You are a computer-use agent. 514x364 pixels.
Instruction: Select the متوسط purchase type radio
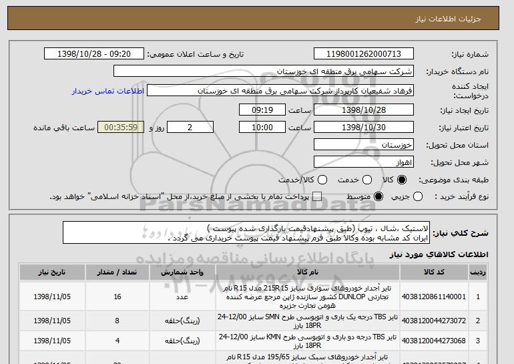tap(378, 197)
